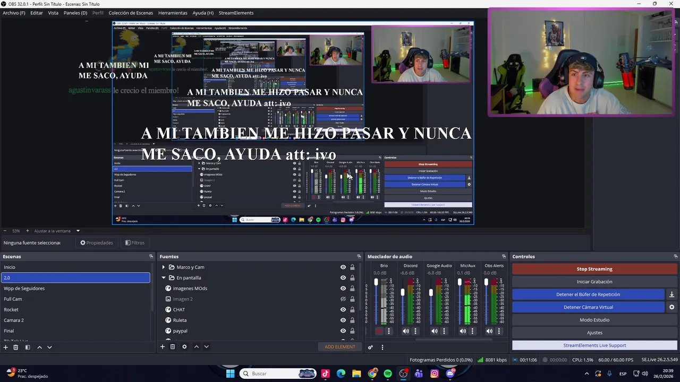Pop out the Mezclador de audio dock

tap(504, 256)
